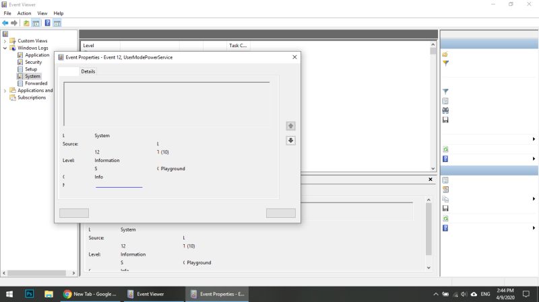Close the Event Properties dialog
539x302 pixels.
click(294, 57)
